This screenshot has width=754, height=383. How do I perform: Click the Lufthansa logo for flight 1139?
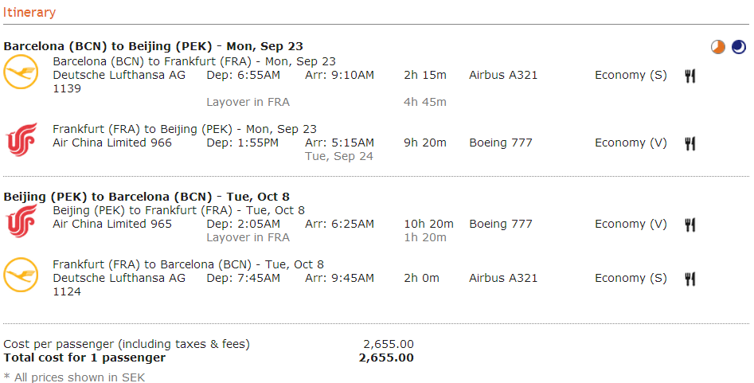tap(21, 72)
